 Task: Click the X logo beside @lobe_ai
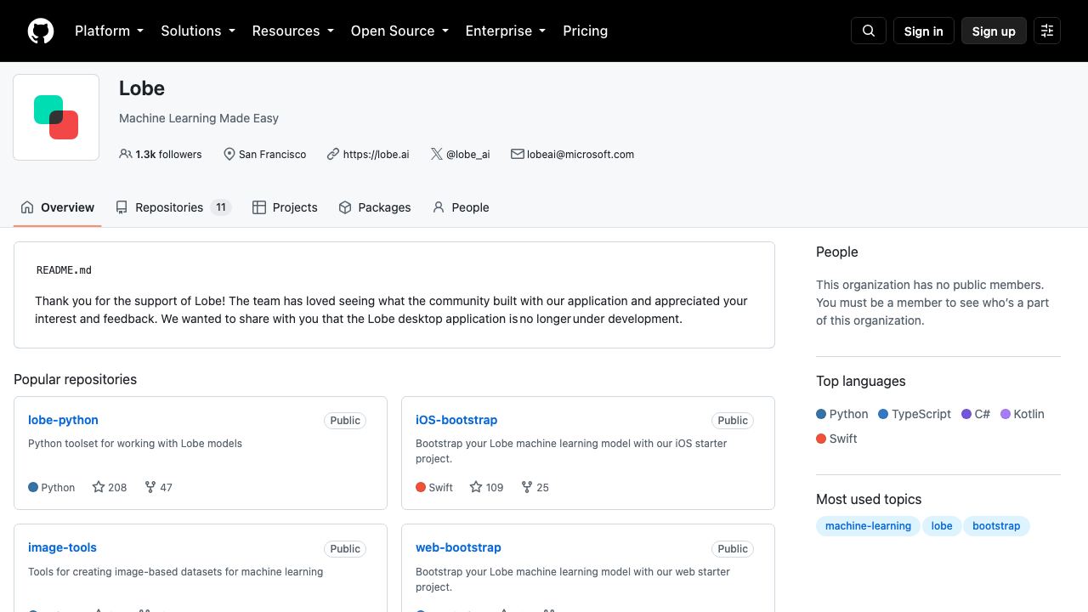tap(436, 154)
